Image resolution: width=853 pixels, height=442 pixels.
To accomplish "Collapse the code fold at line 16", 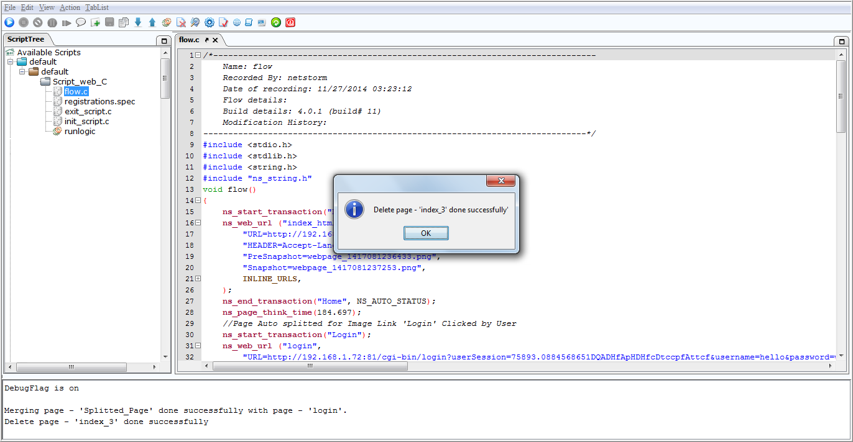I will click(198, 223).
